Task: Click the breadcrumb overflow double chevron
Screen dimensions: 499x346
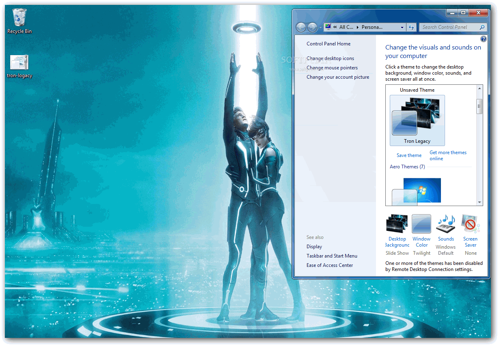Action: (335, 27)
